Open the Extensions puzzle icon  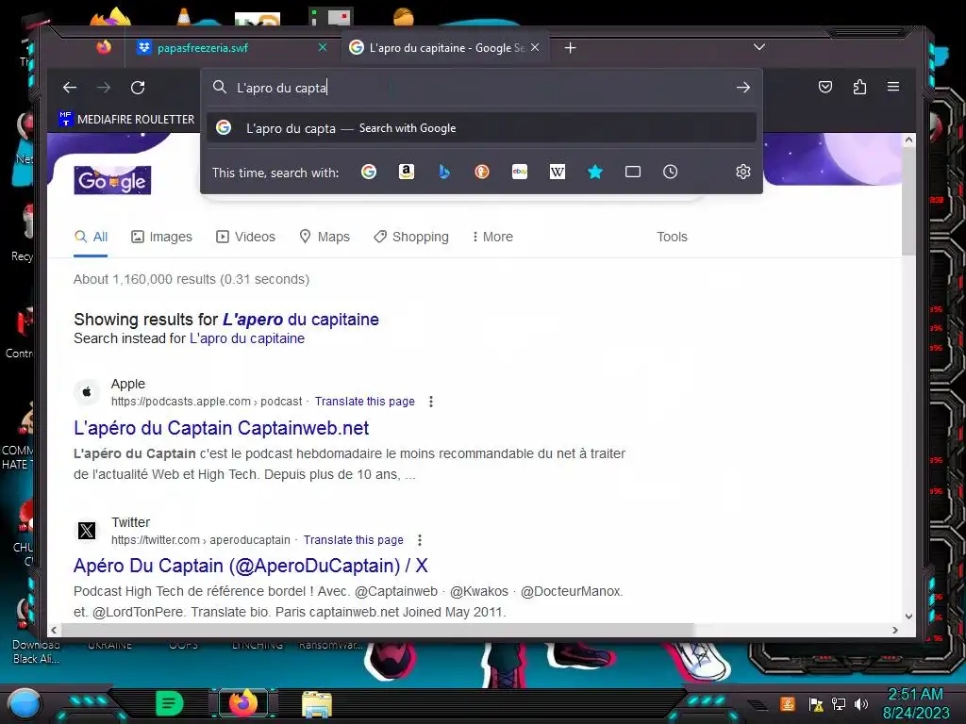[x=859, y=87]
